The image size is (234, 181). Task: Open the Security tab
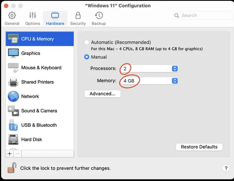(78, 19)
